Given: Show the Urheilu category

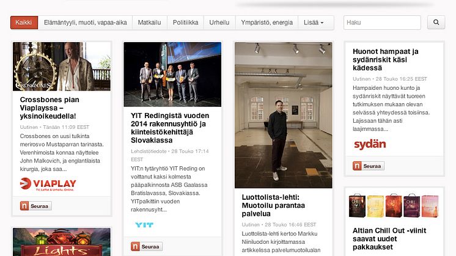Looking at the screenshot, I should 219,23.
